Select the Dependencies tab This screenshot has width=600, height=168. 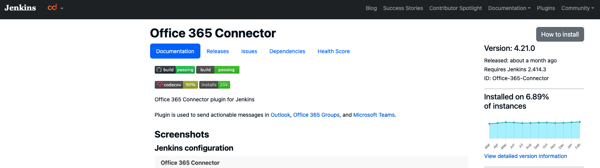[287, 51]
